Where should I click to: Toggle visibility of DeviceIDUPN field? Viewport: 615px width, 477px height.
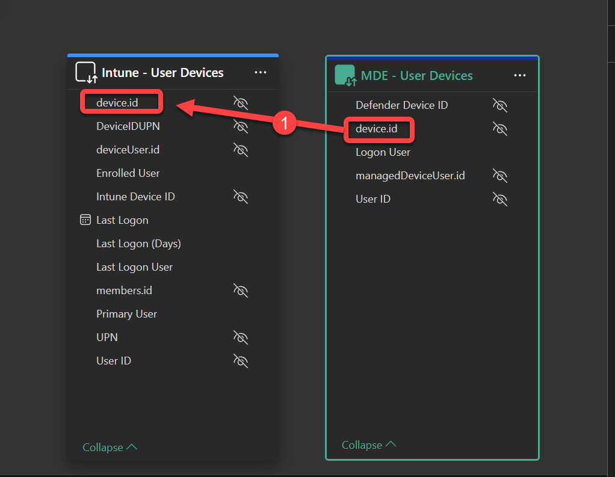click(241, 126)
